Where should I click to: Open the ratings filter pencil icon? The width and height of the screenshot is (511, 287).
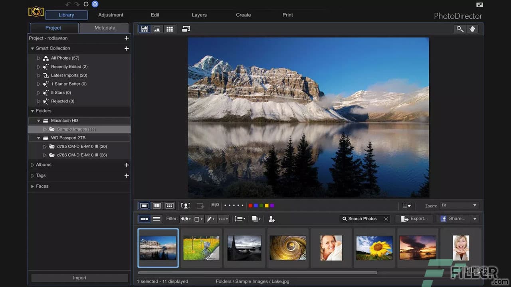(210, 218)
